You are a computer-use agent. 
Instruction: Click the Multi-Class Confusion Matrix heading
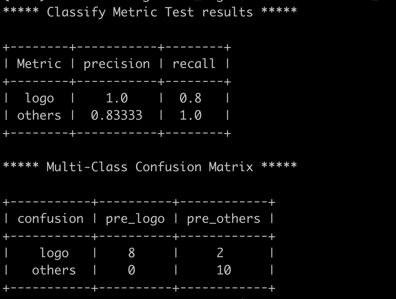(x=150, y=167)
